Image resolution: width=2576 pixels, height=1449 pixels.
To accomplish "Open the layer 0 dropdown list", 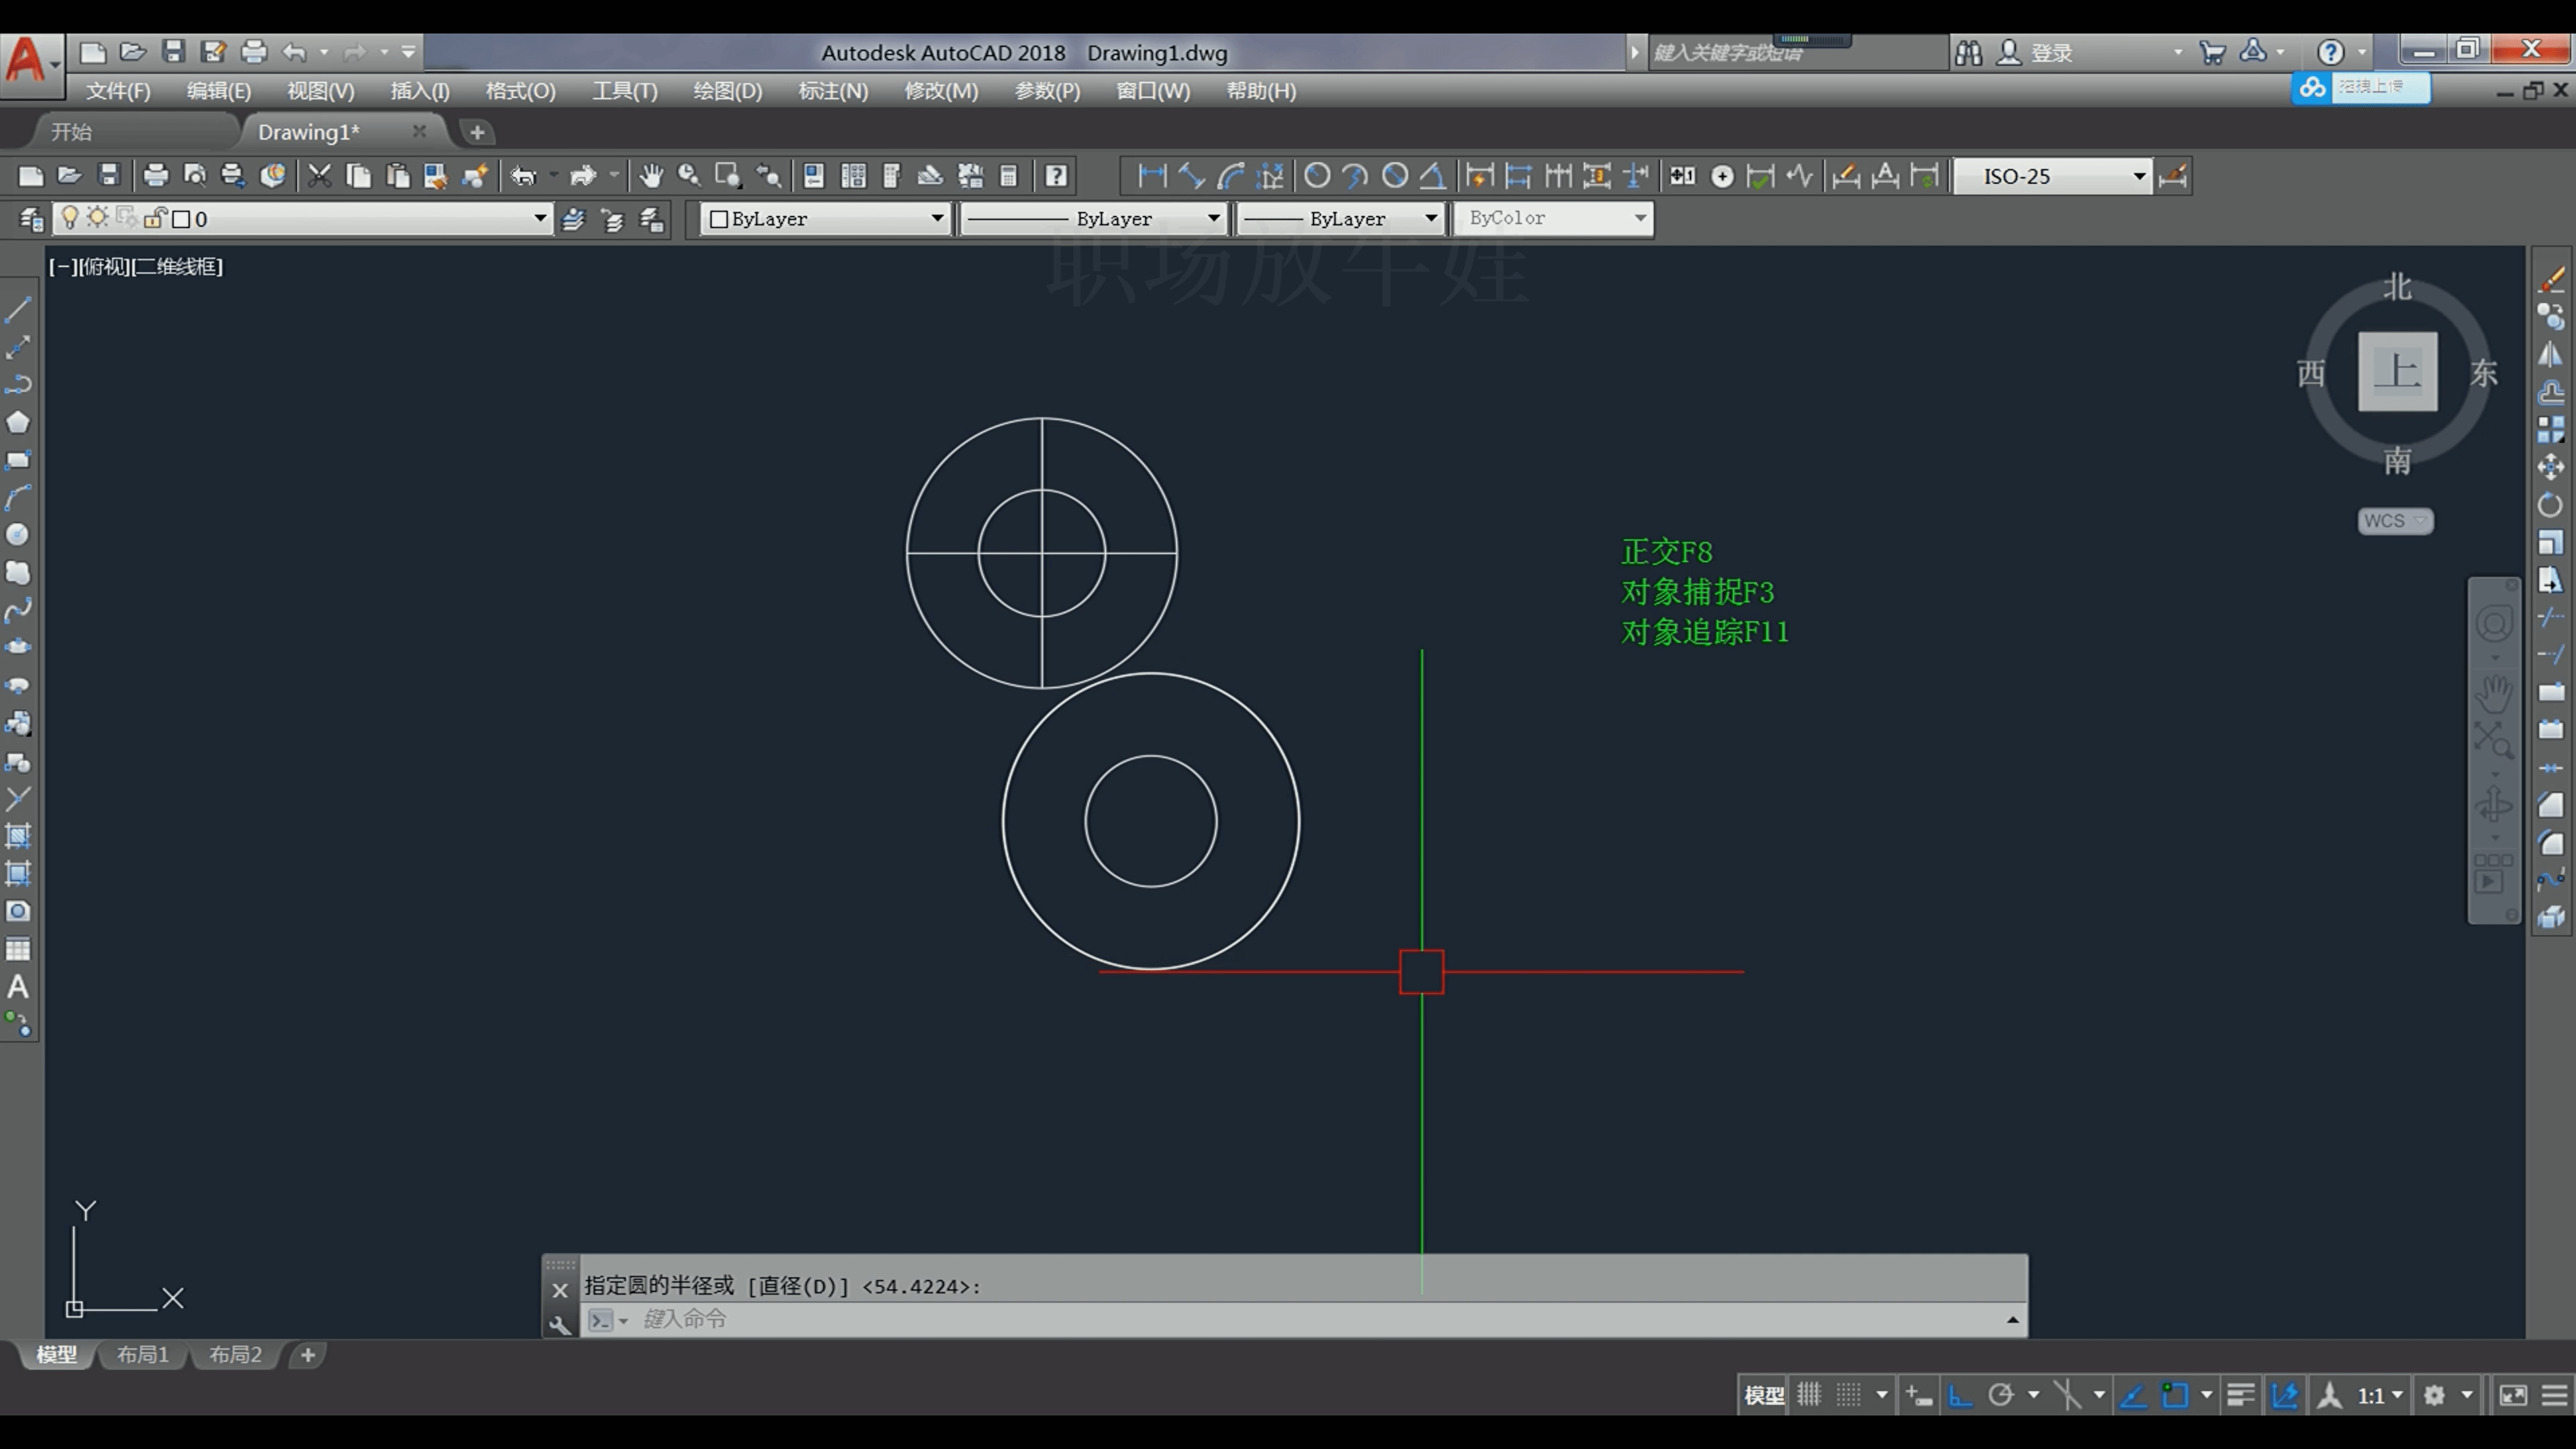I will click(539, 218).
